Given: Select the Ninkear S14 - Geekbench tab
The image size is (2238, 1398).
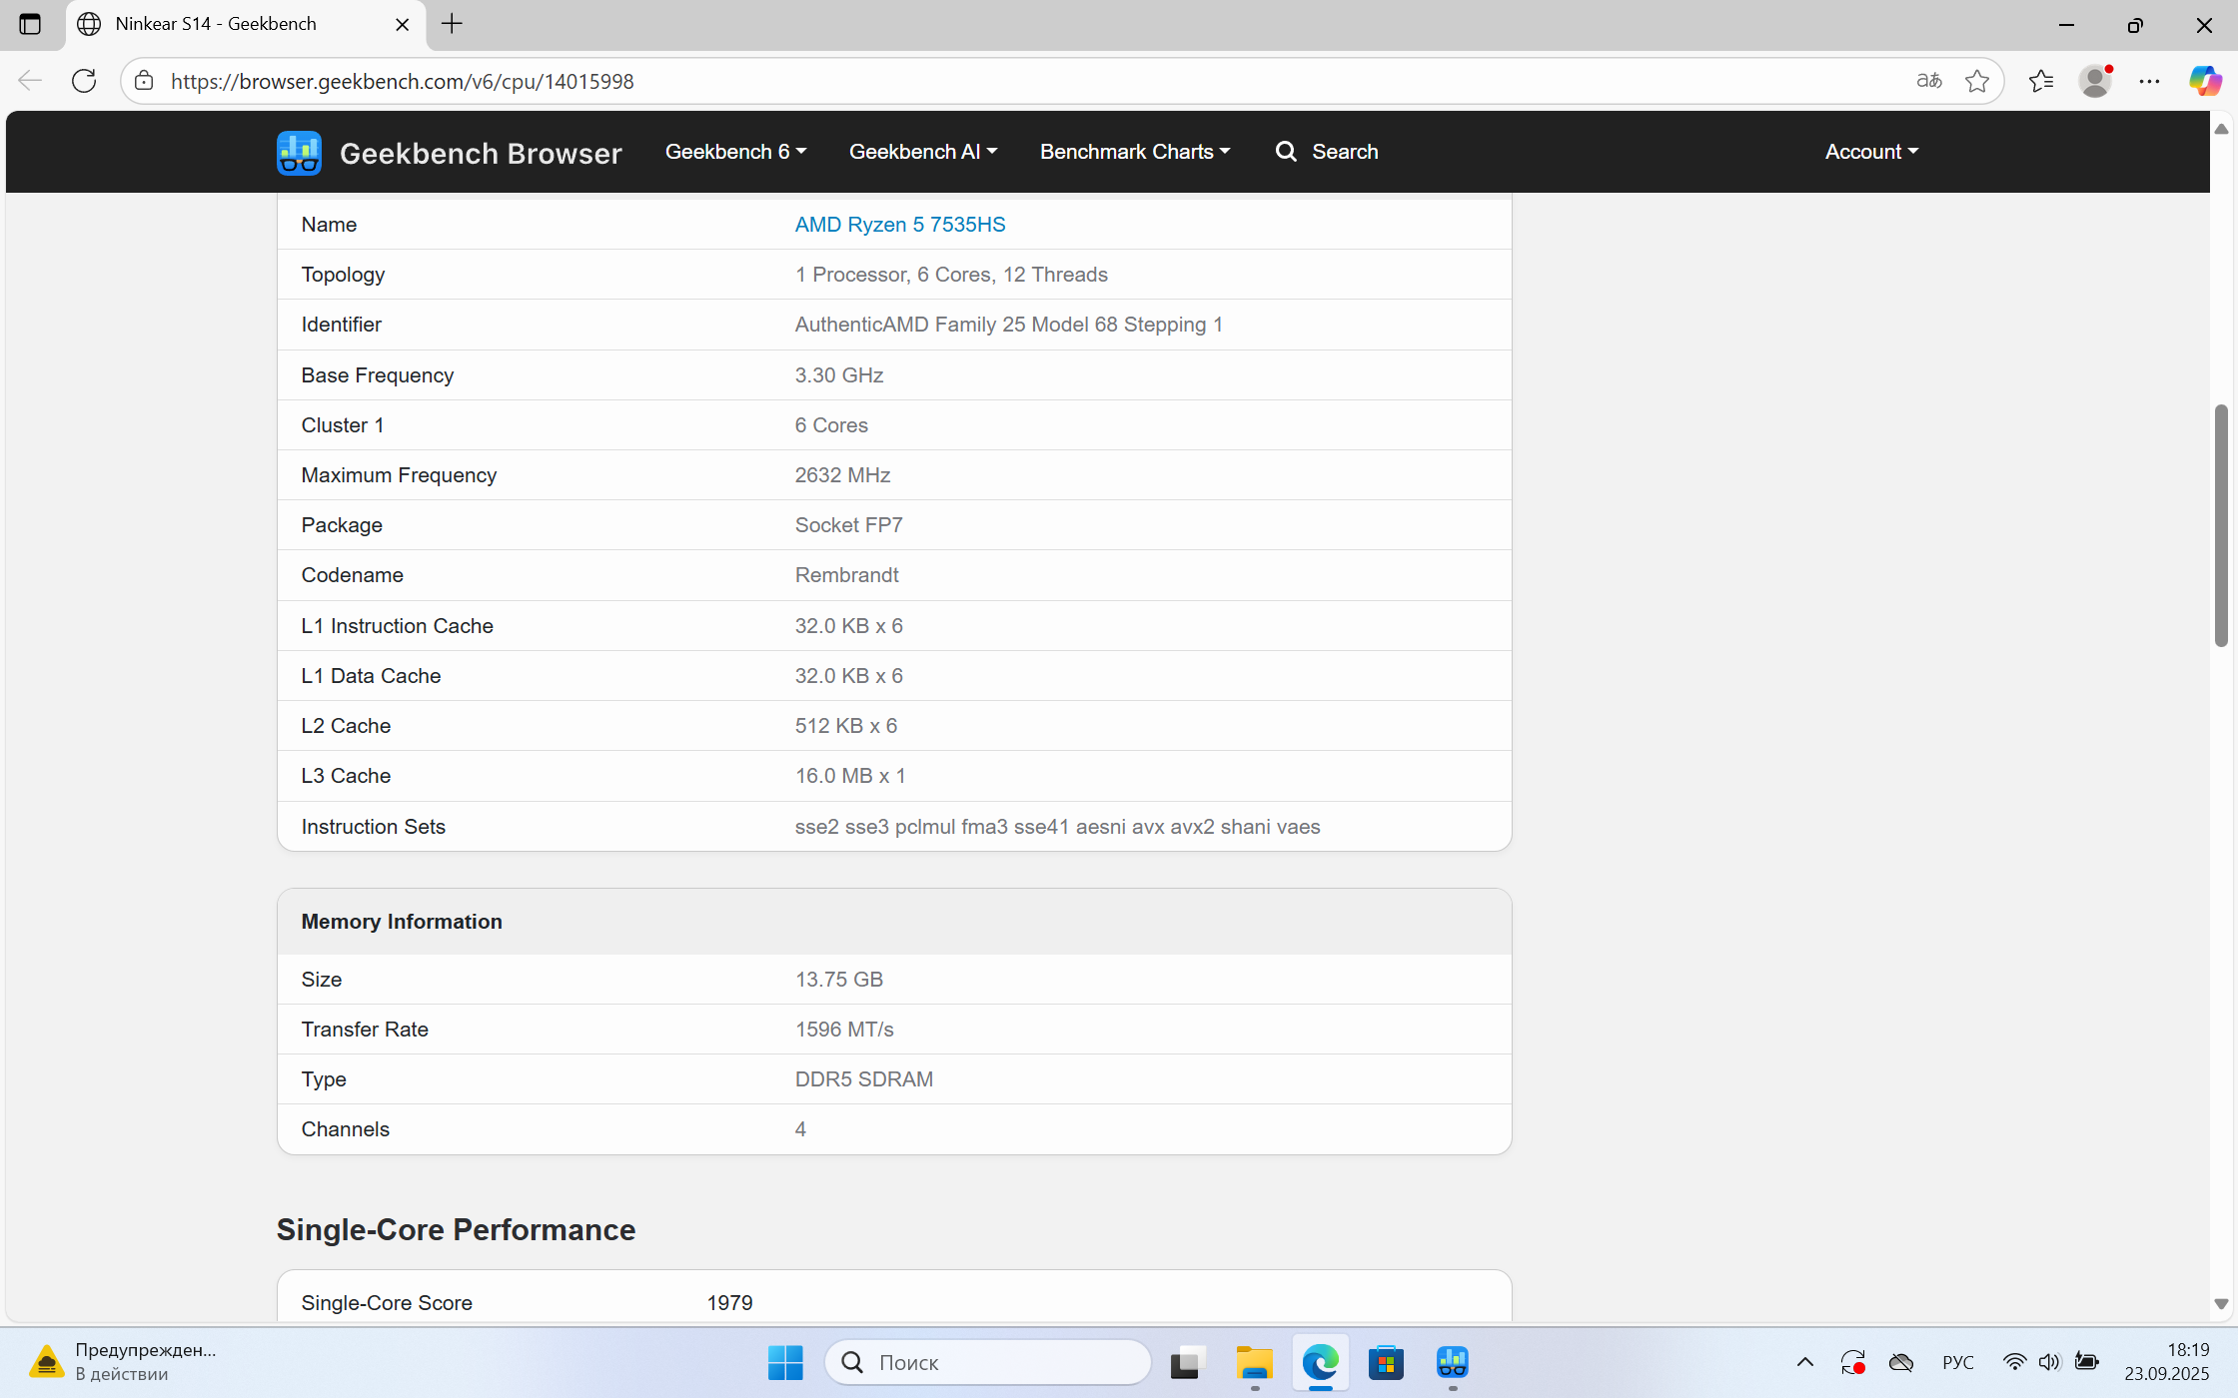Looking at the screenshot, I should pos(230,24).
